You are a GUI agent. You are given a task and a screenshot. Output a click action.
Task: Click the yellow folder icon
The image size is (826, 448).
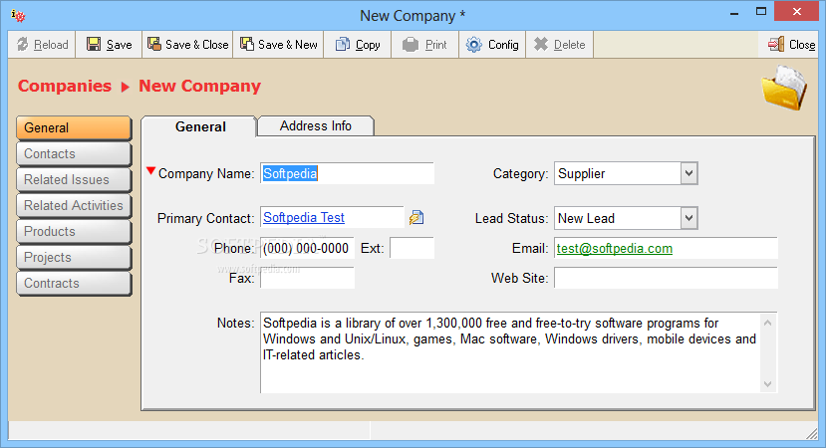(x=784, y=87)
